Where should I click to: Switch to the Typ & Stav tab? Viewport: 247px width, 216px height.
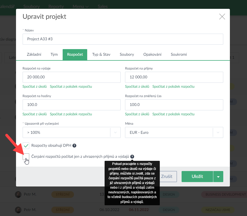(x=101, y=54)
